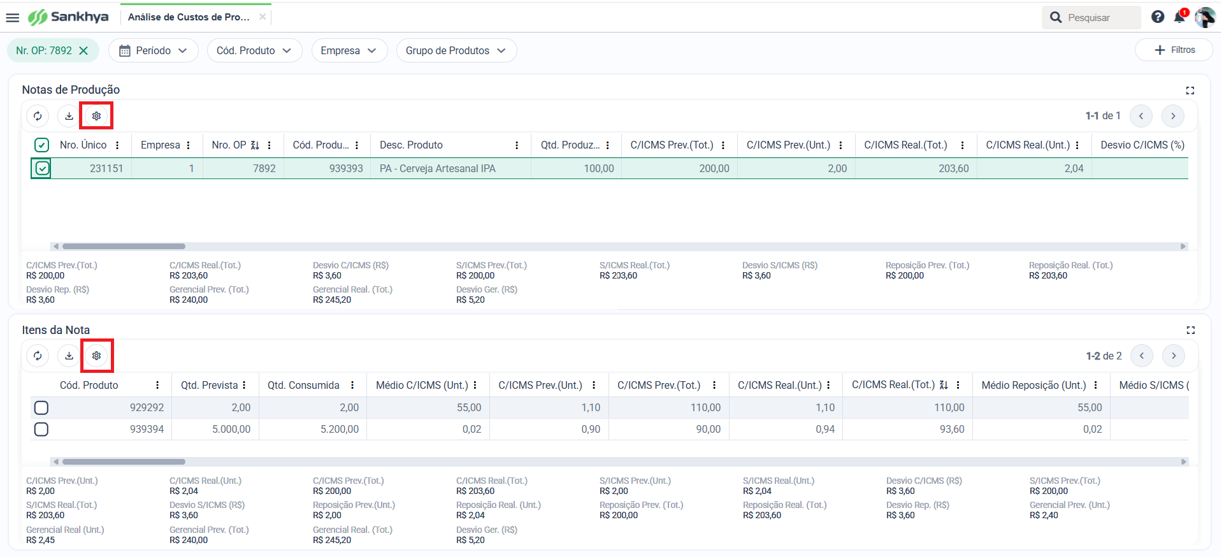
Task: Open settings gear in Notas de Produção
Action: tap(97, 116)
